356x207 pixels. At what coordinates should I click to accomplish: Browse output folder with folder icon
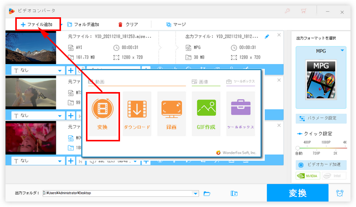[x=207, y=193]
